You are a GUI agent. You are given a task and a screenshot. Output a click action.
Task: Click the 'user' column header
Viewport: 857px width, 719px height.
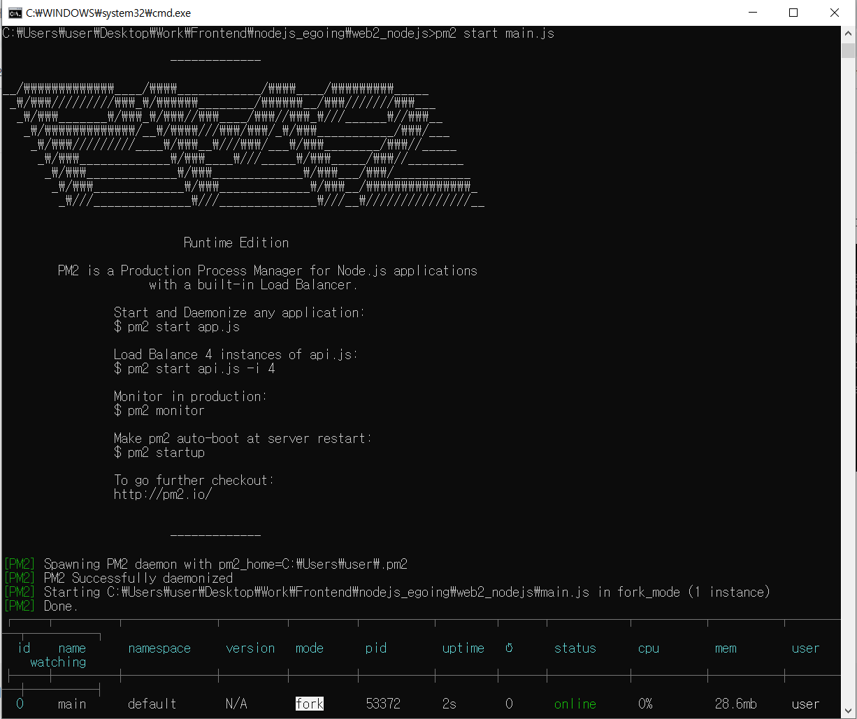(805, 648)
